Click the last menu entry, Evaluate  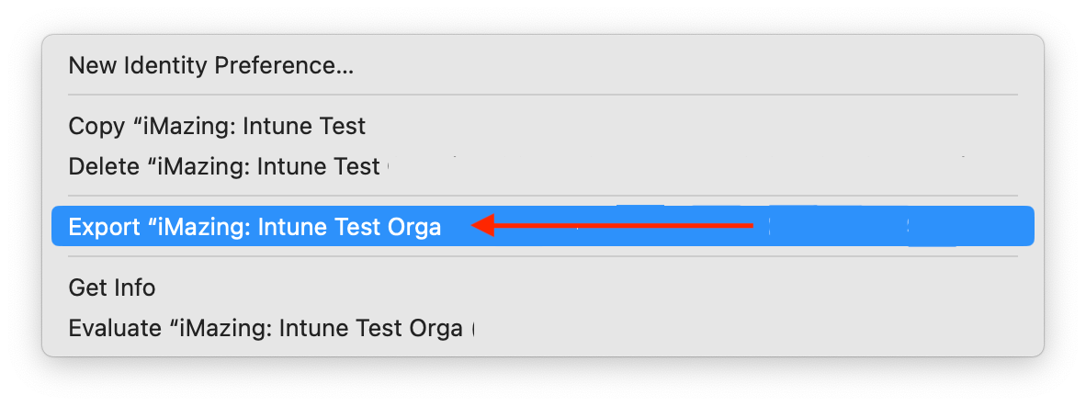266,328
